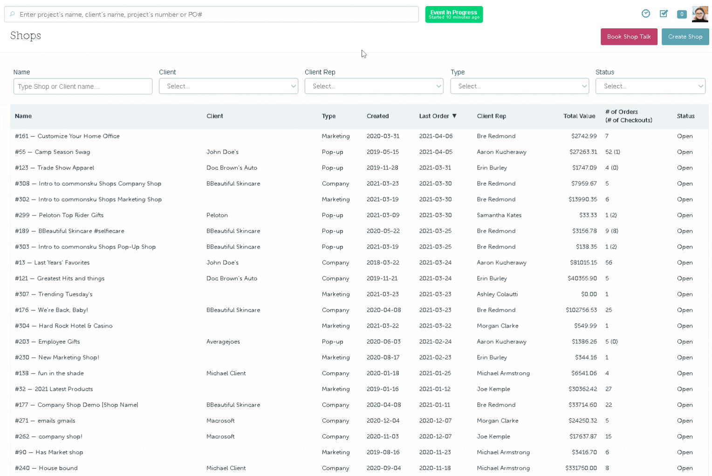Click the notification count badge
Screen dimensions: 712x476
click(682, 14)
